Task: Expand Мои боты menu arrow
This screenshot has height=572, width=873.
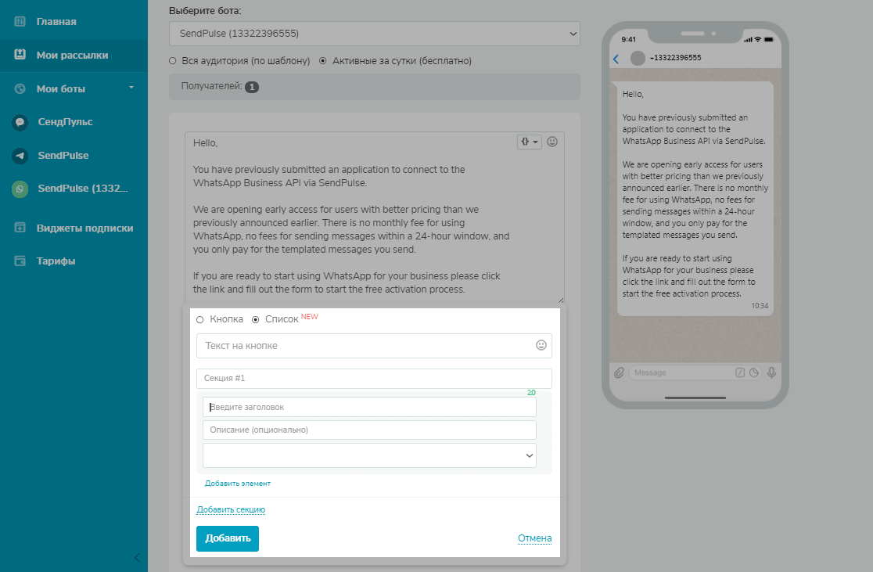Action: point(131,88)
